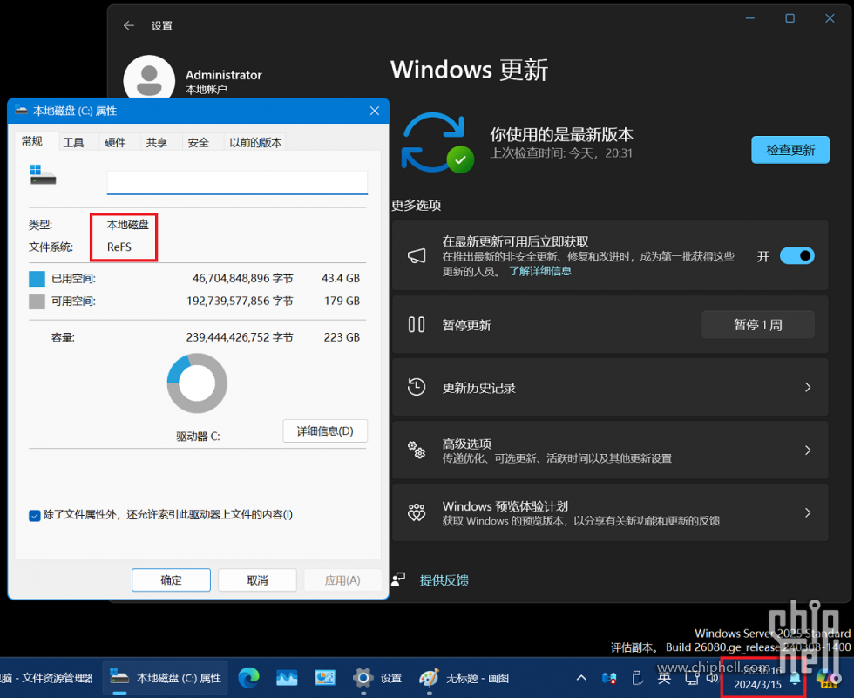This screenshot has width=854, height=698.
Task: Open 高级选项 via its chevron
Action: 809,450
